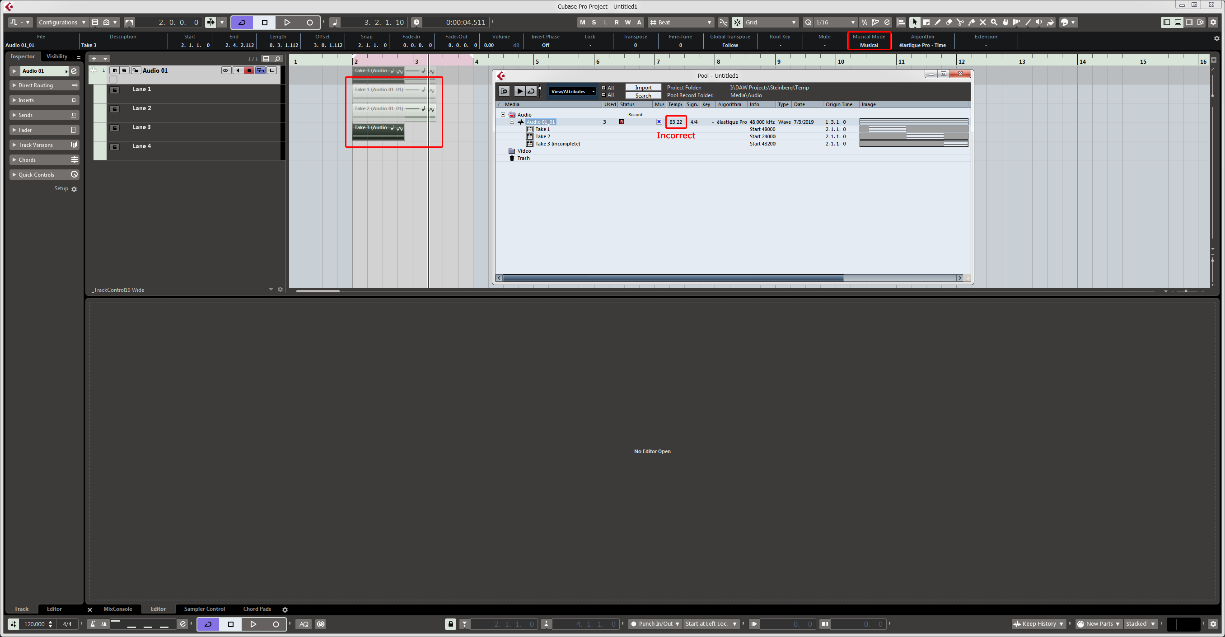Select Take 2 in the Pool list
Viewport: 1225px width, 637px height.
point(542,136)
